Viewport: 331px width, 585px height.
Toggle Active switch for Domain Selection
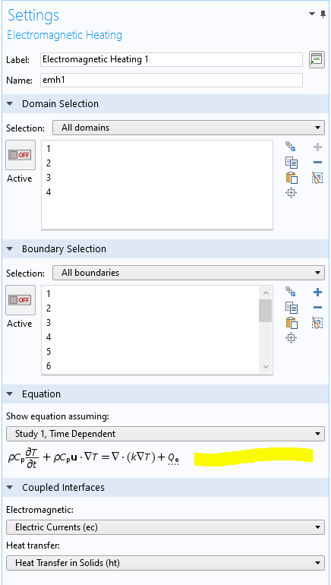click(x=20, y=155)
